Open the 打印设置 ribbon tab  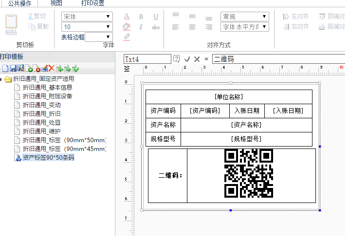[x=92, y=3]
